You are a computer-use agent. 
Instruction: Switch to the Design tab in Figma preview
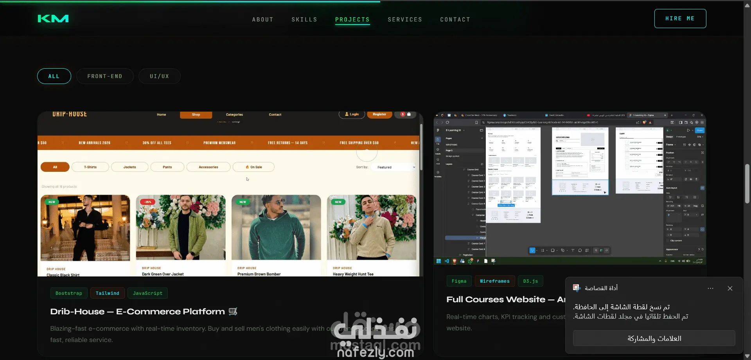click(670, 137)
